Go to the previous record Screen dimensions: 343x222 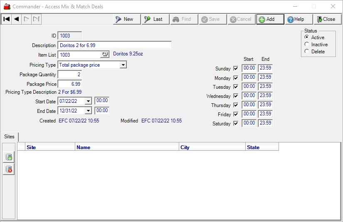click(16, 19)
